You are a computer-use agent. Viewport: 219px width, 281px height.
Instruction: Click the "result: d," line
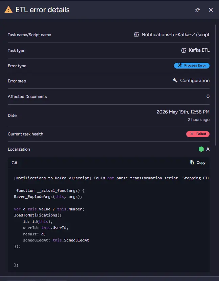(x=34, y=234)
